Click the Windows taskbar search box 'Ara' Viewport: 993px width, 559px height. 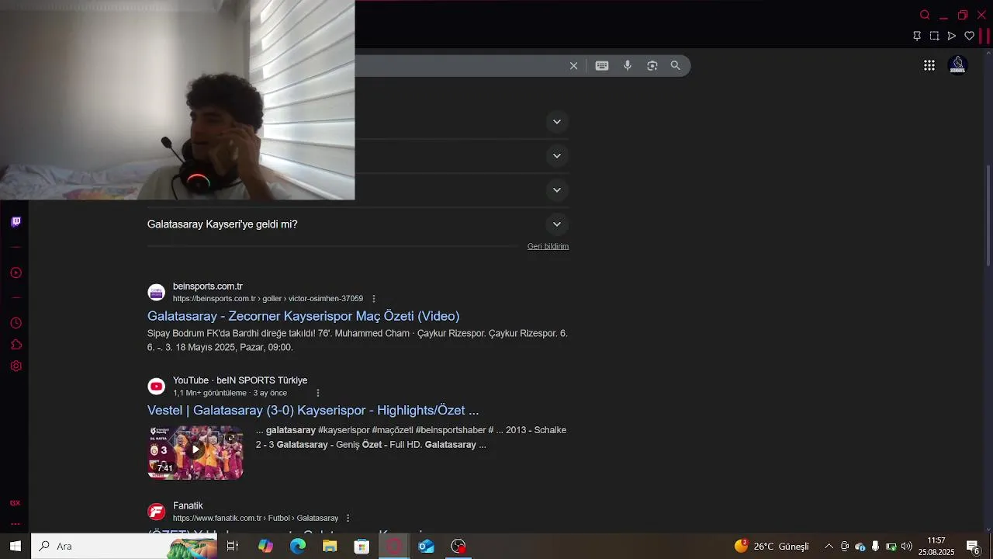(x=124, y=546)
